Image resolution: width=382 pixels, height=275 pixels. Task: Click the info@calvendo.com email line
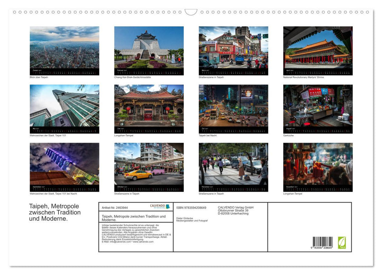click(127, 242)
